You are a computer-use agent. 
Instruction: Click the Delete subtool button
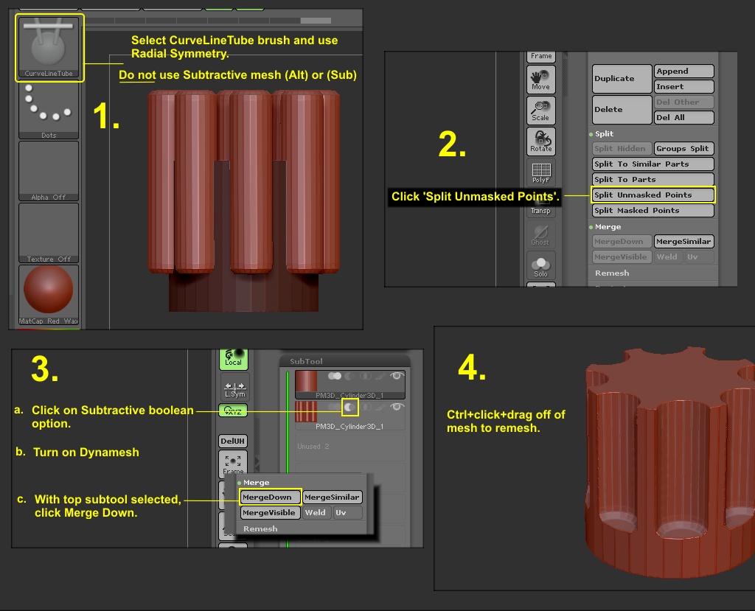click(x=622, y=109)
